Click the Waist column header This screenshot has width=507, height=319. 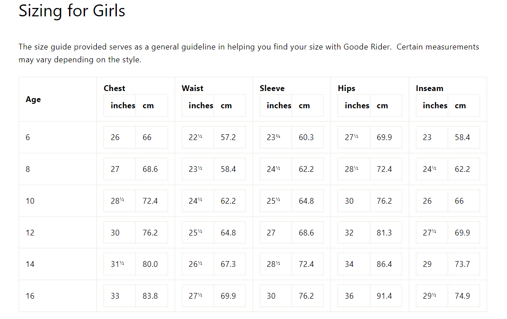coord(192,88)
